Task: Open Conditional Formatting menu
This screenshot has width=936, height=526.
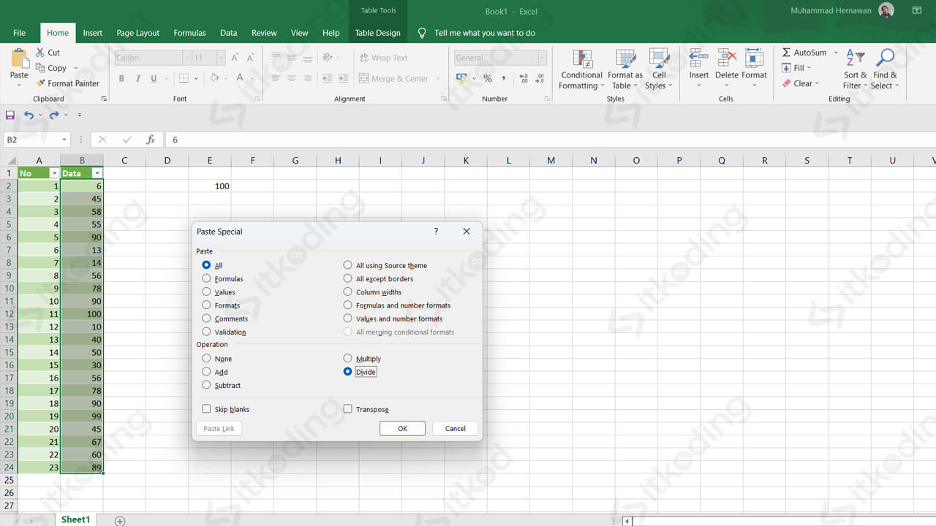Action: point(582,70)
